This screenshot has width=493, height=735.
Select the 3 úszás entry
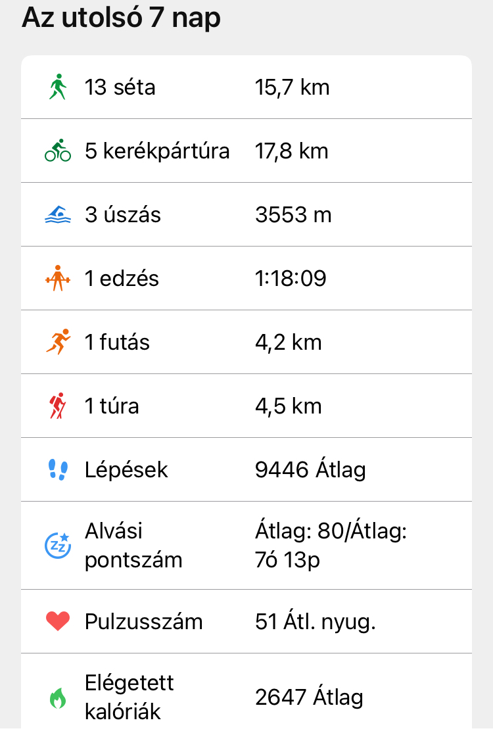click(123, 215)
